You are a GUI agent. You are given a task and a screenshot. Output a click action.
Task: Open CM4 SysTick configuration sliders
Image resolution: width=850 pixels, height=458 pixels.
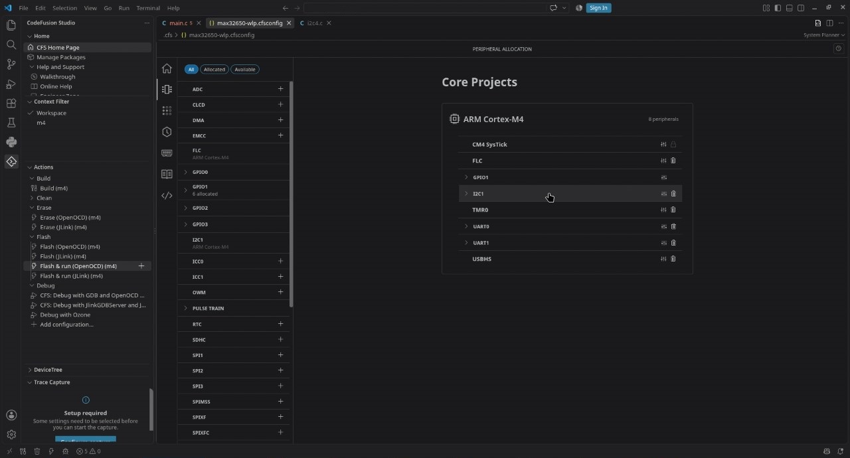click(663, 145)
